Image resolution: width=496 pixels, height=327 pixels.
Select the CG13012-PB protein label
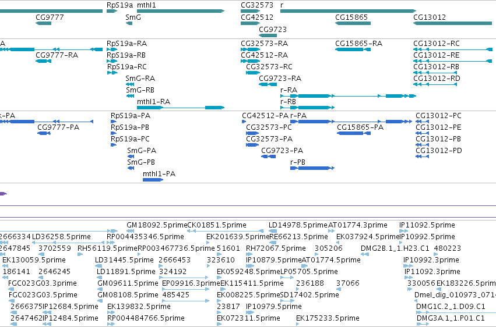click(x=438, y=139)
